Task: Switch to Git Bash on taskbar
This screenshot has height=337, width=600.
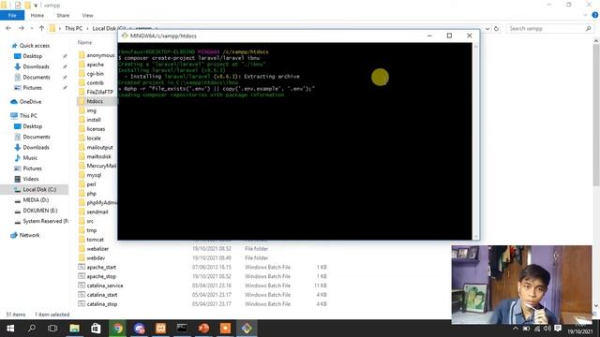Action: click(247, 329)
